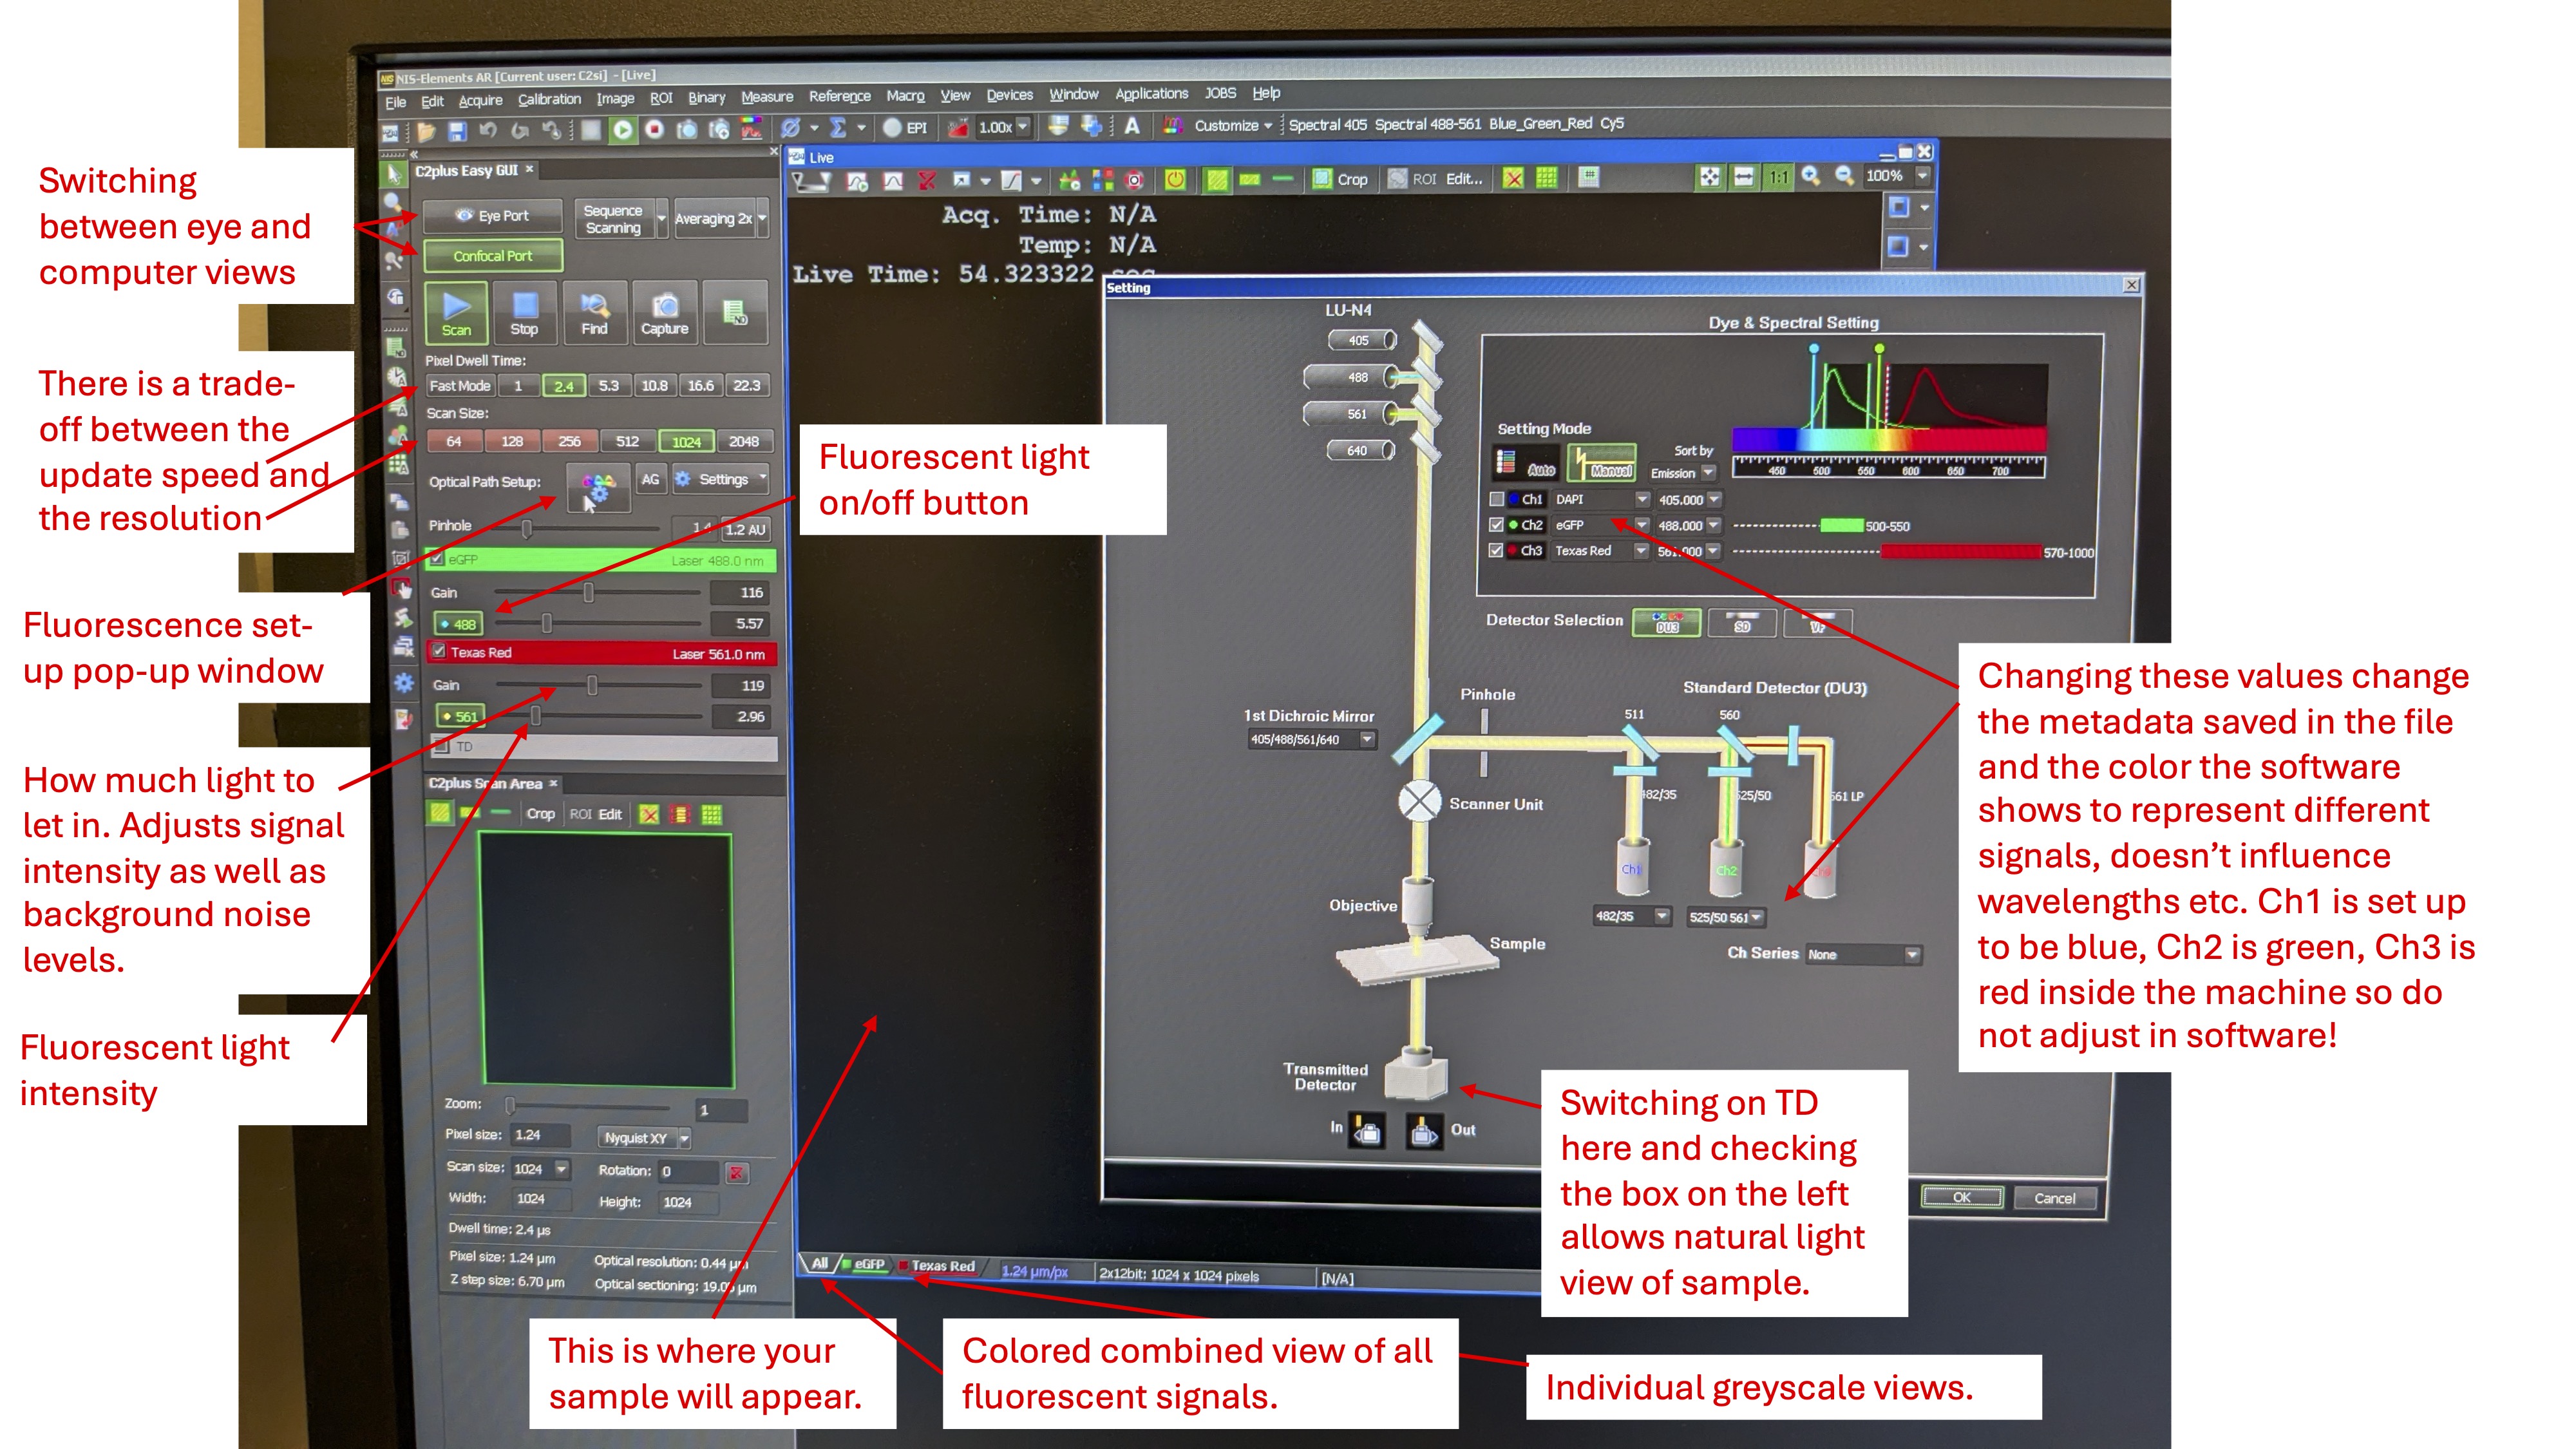
Task: Click the yellow power icon in Live toolbar
Action: coord(1175,180)
